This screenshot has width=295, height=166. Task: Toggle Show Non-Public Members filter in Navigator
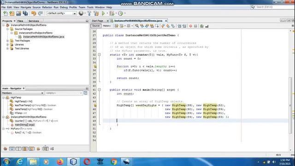coord(25,148)
